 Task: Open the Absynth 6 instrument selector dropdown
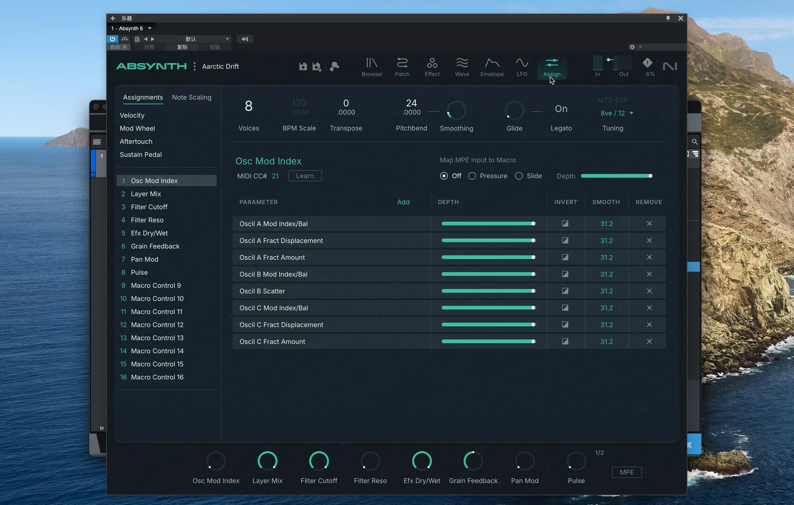(x=150, y=29)
